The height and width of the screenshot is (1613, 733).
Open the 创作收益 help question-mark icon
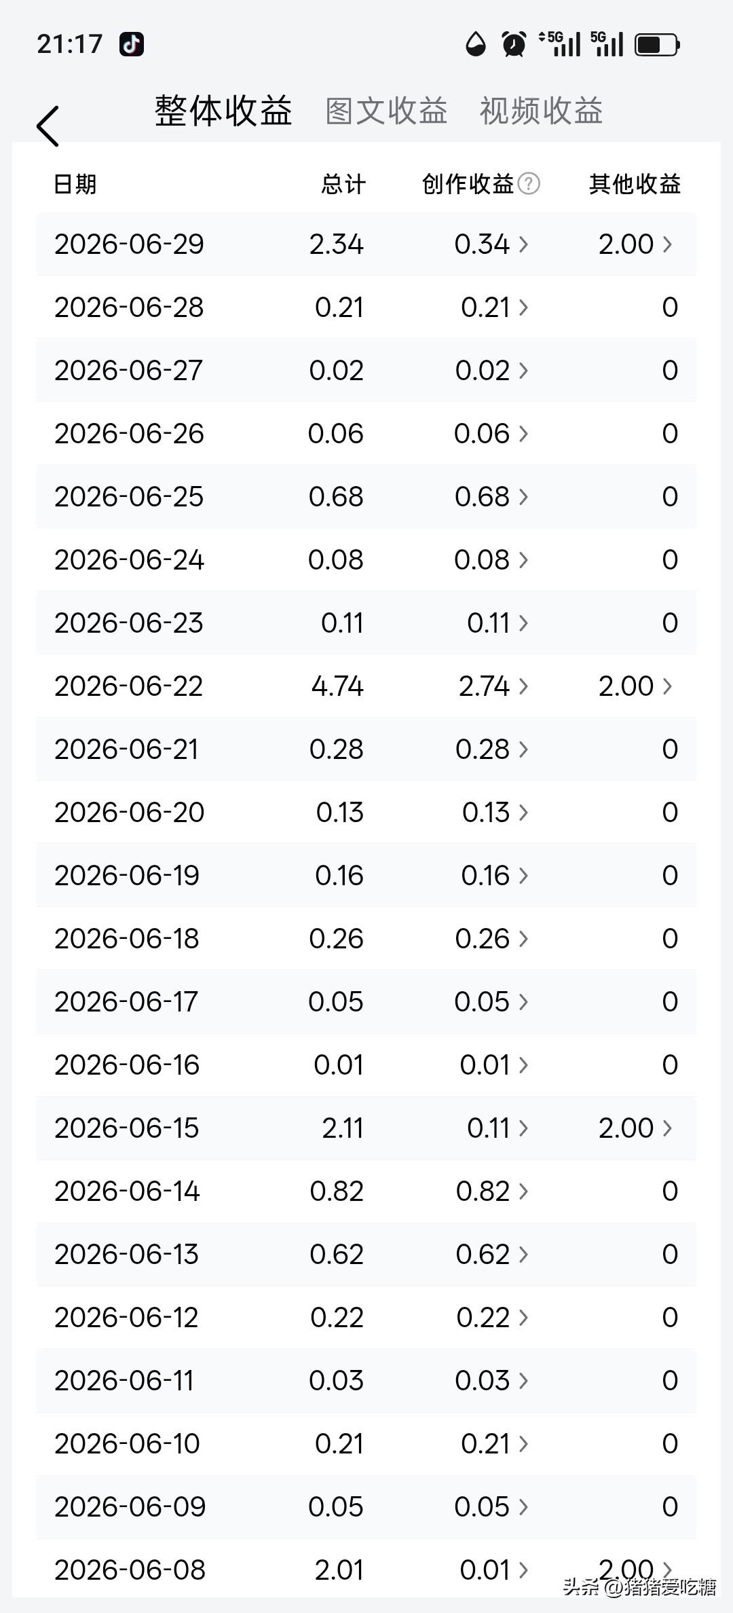(529, 183)
